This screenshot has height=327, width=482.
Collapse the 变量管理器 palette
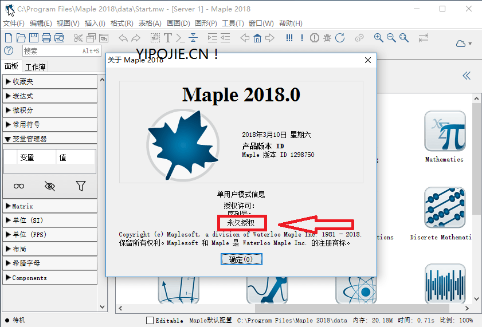(x=50, y=139)
